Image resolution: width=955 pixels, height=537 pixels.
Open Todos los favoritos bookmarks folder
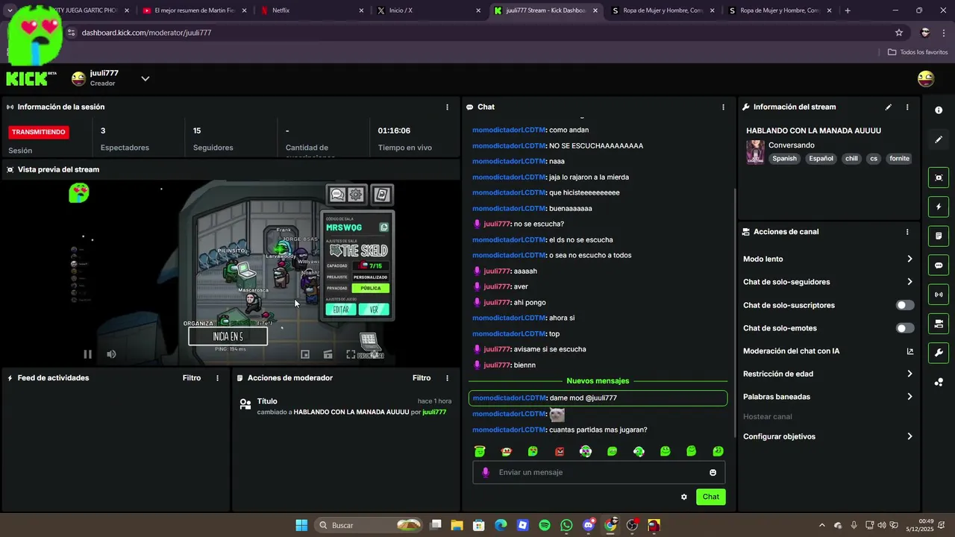[918, 52]
